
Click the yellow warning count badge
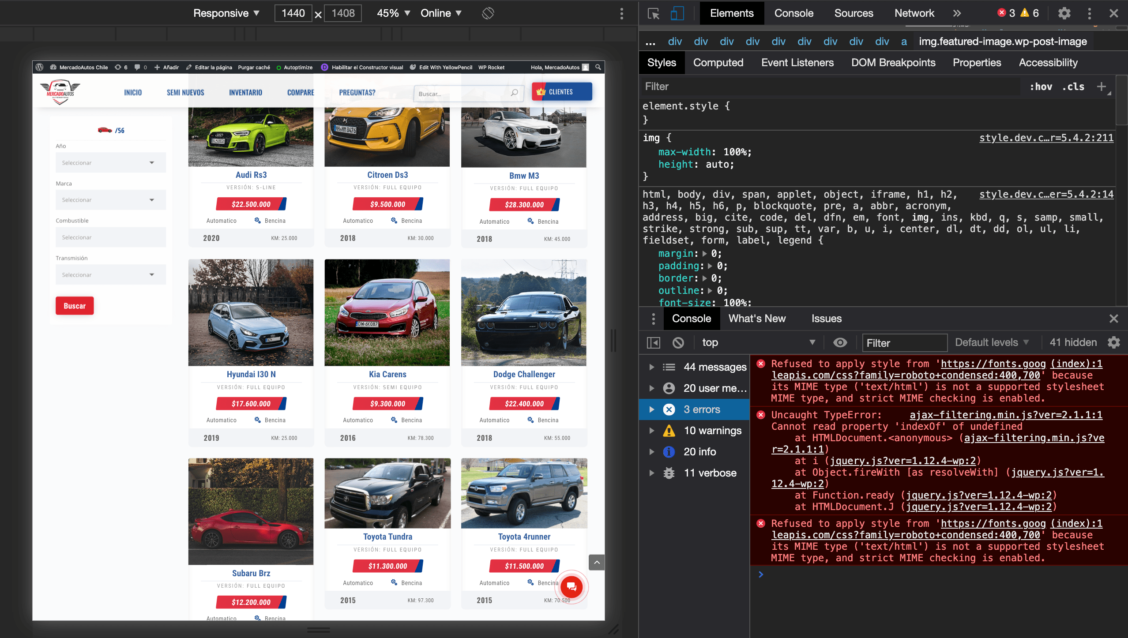coord(1030,13)
